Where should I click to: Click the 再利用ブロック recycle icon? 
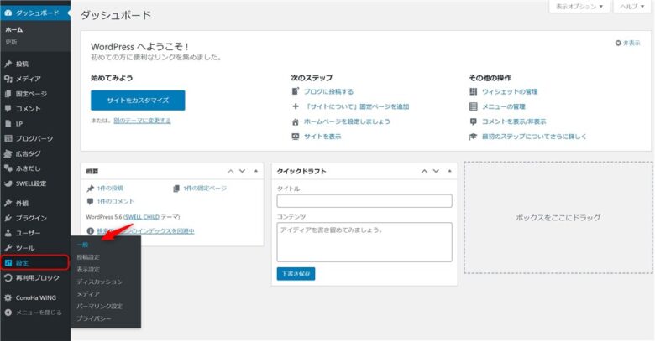(x=8, y=277)
